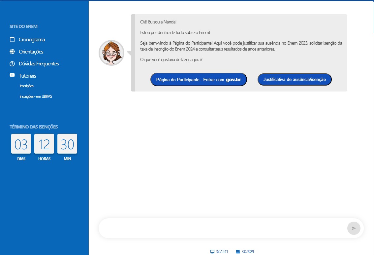Click the globe icon beside Orientações
Viewport: 374px width, 255px height.
pyautogui.click(x=12, y=52)
